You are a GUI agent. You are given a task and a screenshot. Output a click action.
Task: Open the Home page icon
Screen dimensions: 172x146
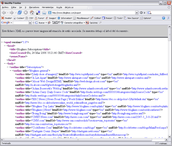[x=32, y=13]
